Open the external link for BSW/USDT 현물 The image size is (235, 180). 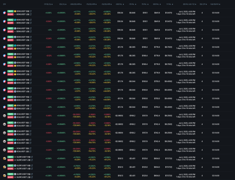(31, 11)
